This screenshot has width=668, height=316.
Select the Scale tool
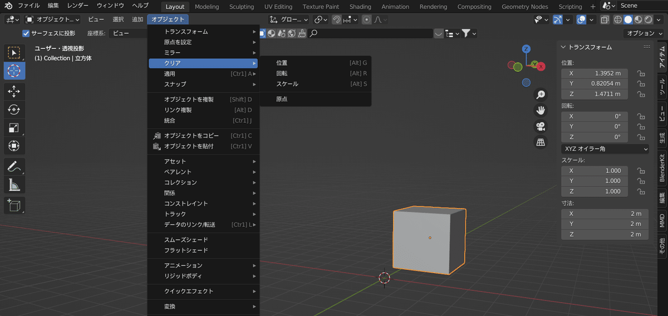pyautogui.click(x=14, y=128)
